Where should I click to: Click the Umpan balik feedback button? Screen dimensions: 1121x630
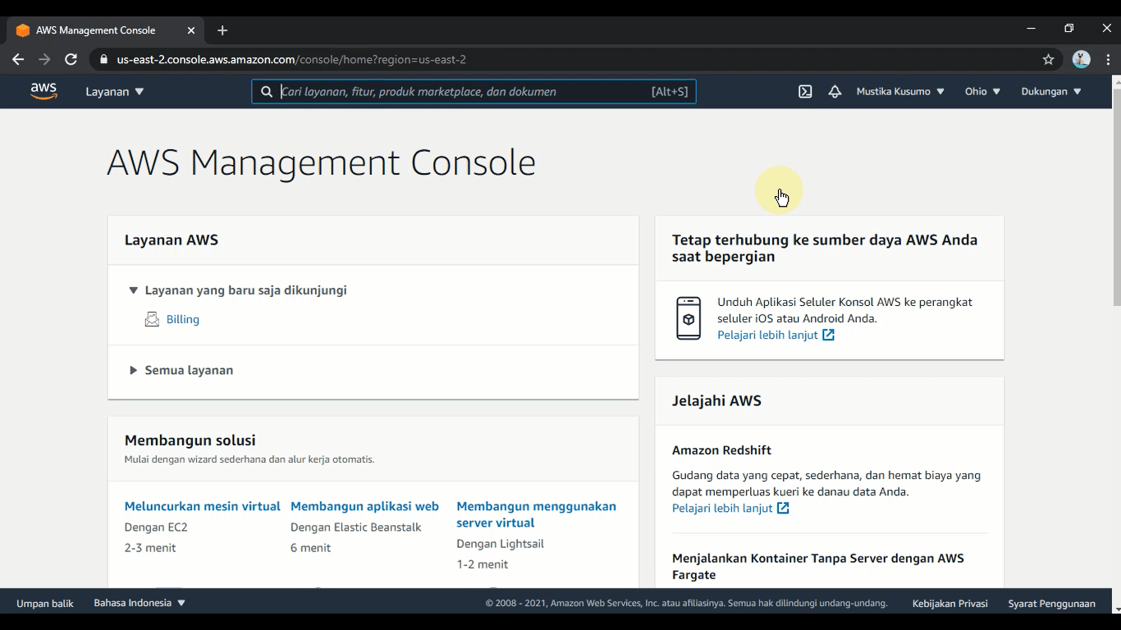(x=45, y=603)
